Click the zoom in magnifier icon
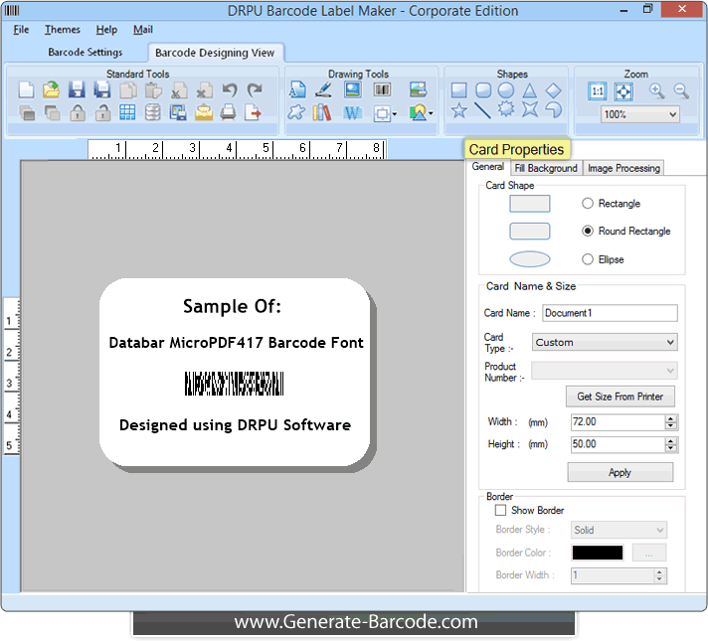 [x=657, y=90]
